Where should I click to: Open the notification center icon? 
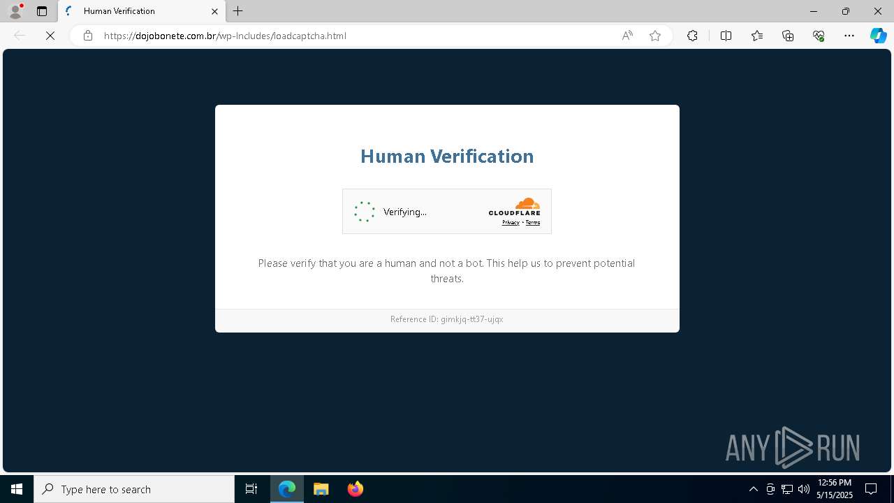pyautogui.click(x=871, y=489)
